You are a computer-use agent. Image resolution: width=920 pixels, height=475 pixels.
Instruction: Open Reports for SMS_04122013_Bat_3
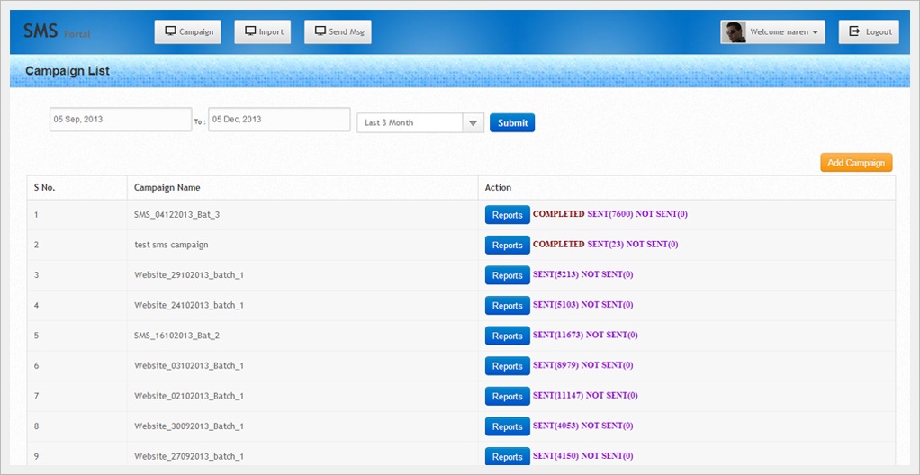(x=507, y=215)
